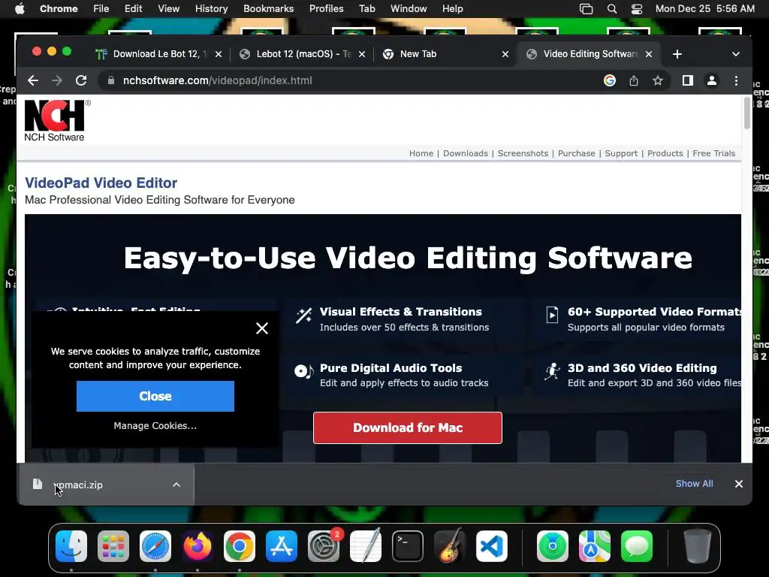This screenshot has height=577, width=769.
Task: Click Manage Cookies link
Action: 155,426
